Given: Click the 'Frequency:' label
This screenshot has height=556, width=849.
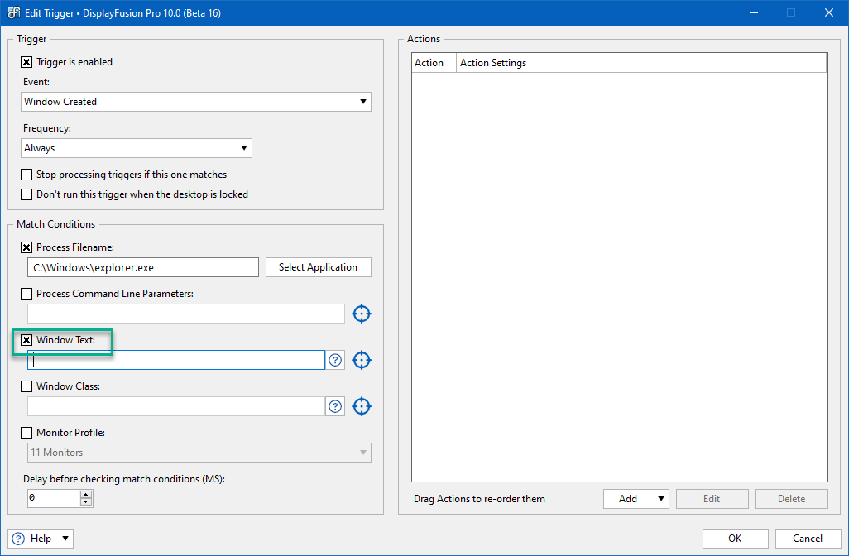Looking at the screenshot, I should pyautogui.click(x=47, y=128).
